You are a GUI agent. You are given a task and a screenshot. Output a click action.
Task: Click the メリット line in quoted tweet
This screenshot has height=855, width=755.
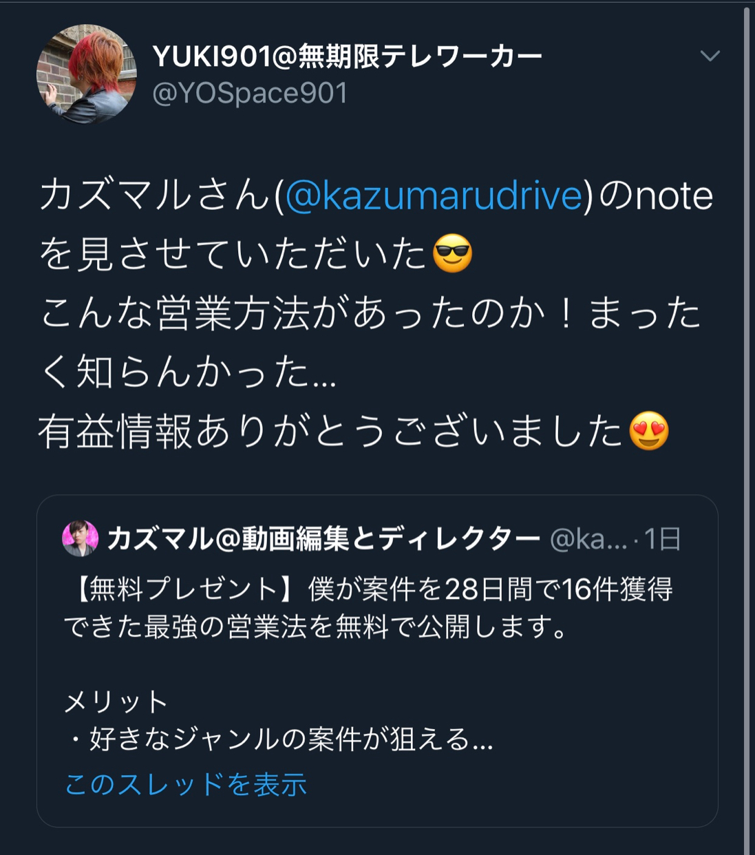[x=116, y=701]
